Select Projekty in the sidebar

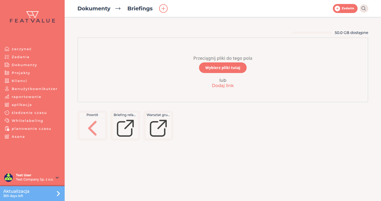tap(21, 73)
